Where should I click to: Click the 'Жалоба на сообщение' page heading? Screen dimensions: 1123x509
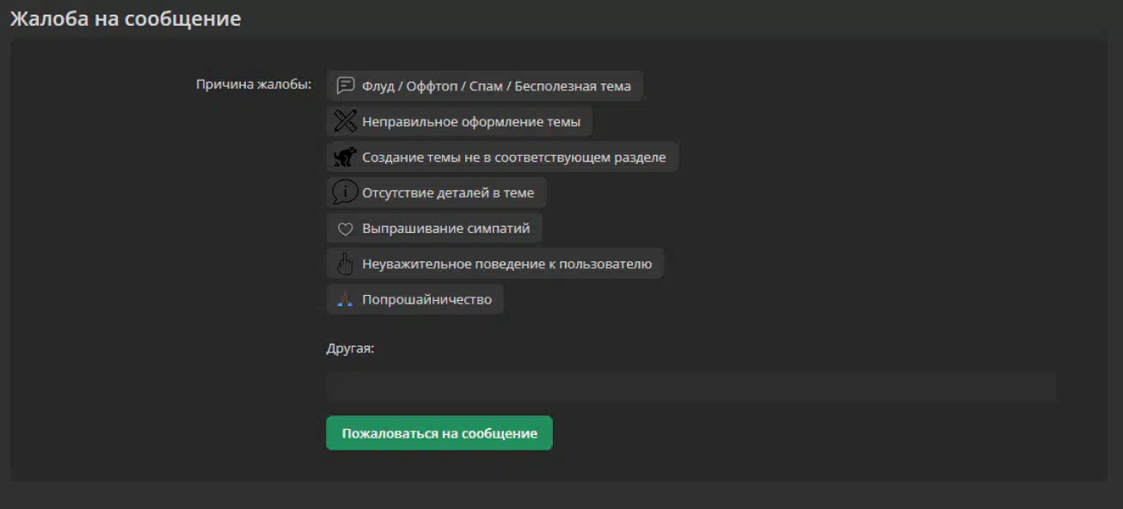point(126,18)
